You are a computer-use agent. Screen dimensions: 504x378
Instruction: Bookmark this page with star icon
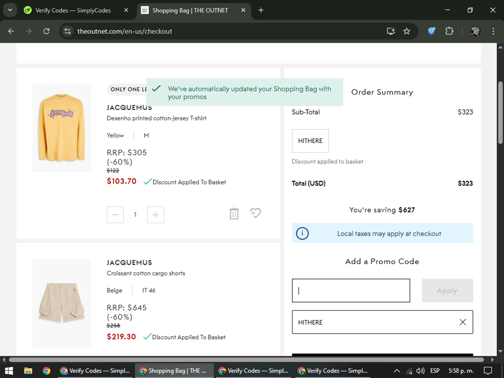coord(407,31)
